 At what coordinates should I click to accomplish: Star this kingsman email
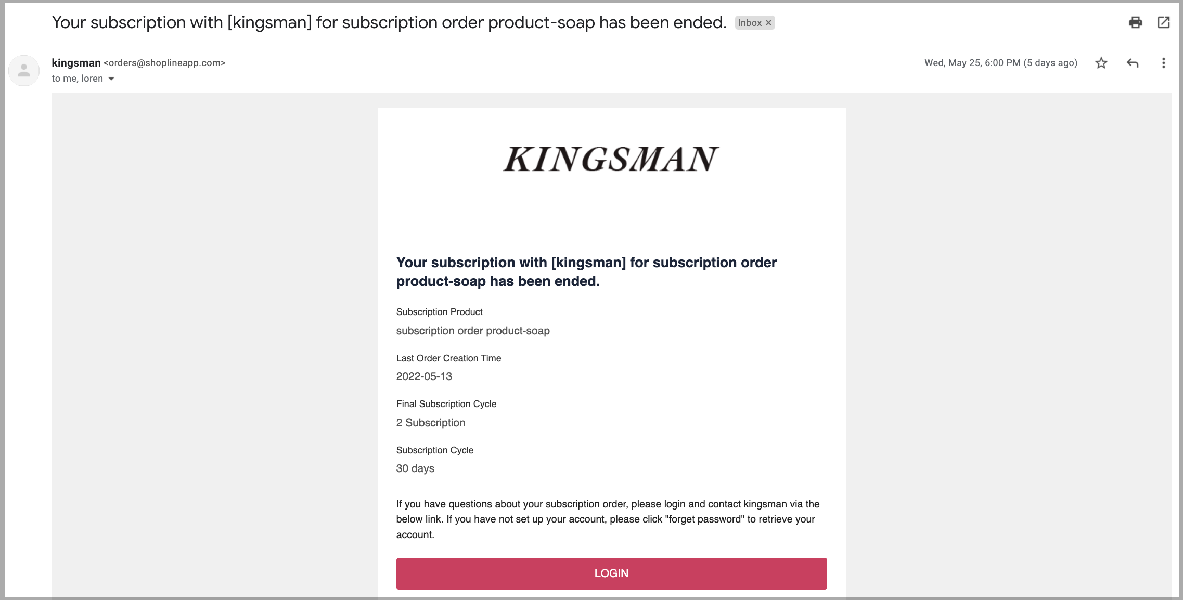tap(1101, 63)
